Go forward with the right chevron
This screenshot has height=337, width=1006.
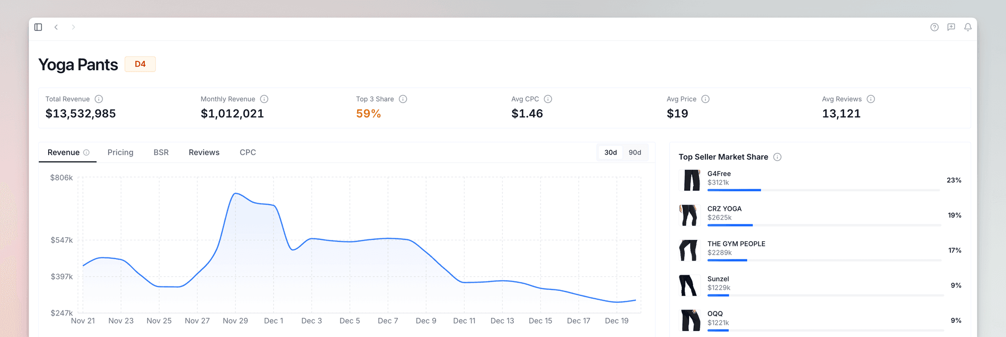(x=73, y=27)
